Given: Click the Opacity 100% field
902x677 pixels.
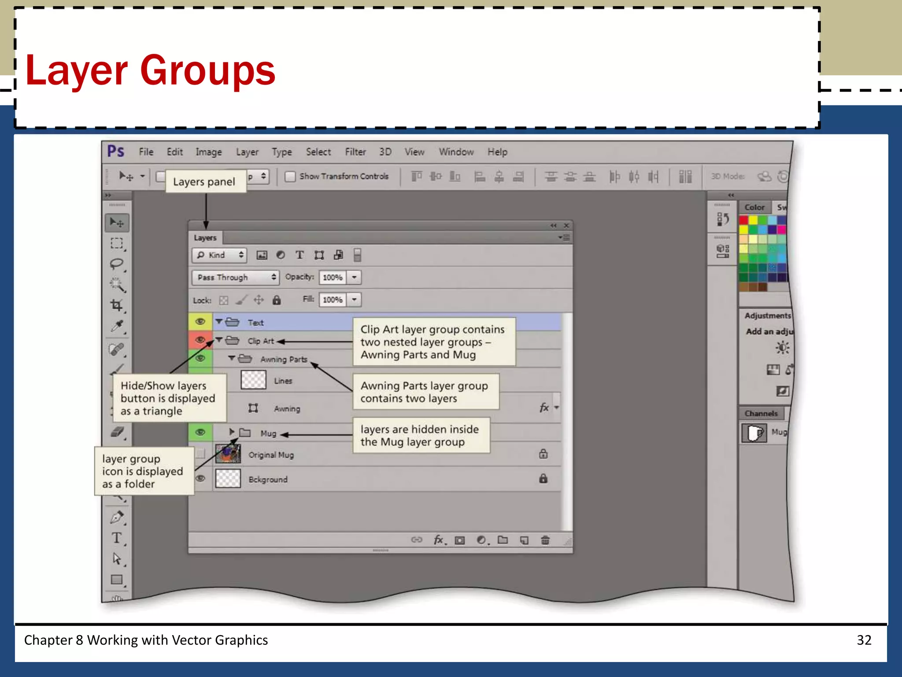Looking at the screenshot, I should tap(333, 277).
